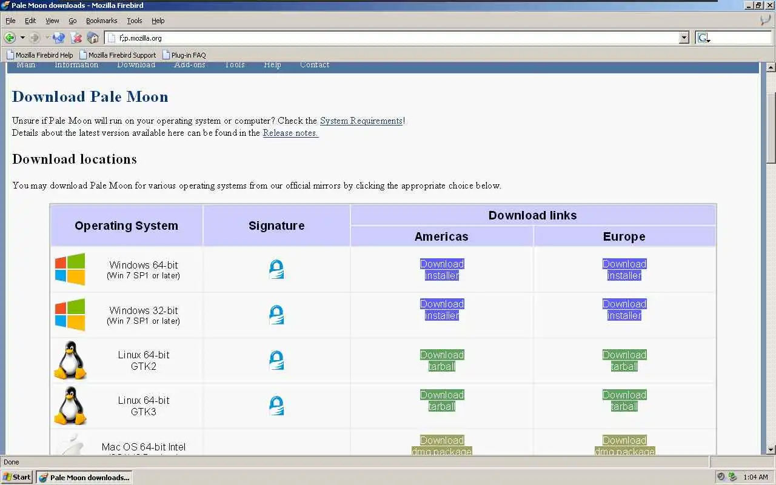Click the Firebird throbber icon
This screenshot has height=485, width=776.
[x=765, y=20]
